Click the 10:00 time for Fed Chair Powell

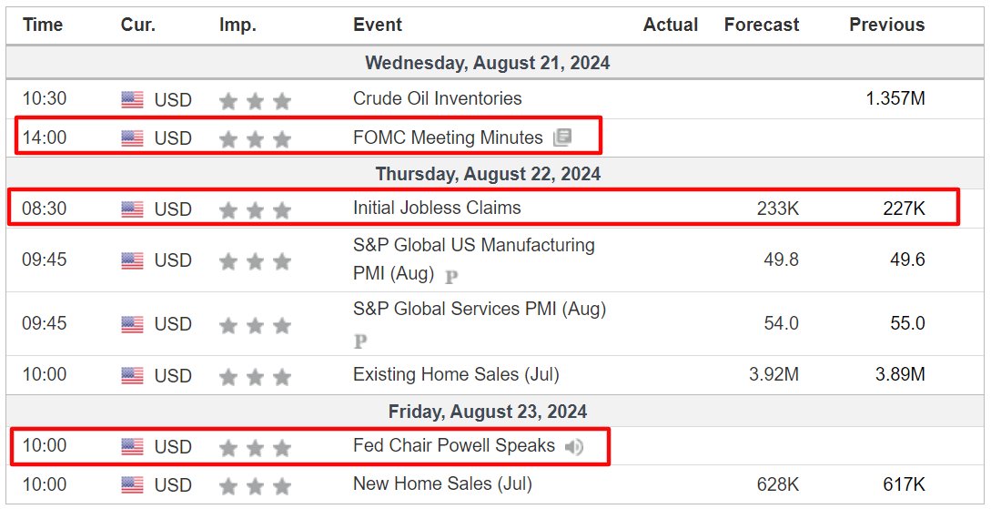[x=45, y=445]
